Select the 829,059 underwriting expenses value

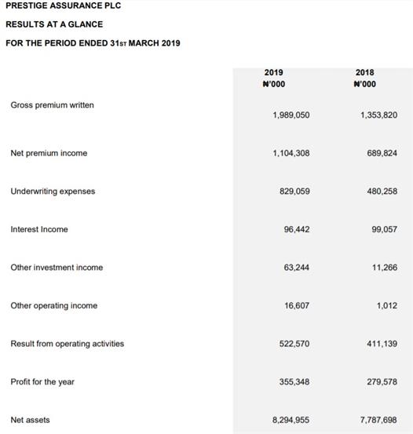(294, 191)
